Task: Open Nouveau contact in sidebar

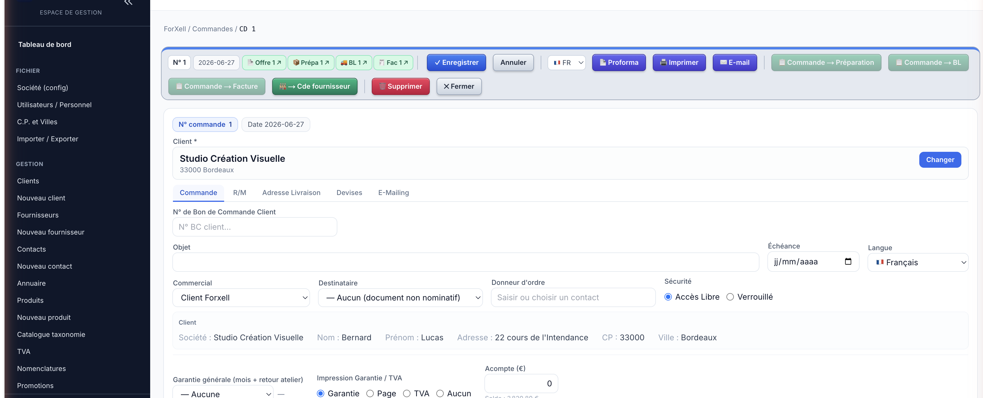Action: (x=44, y=266)
